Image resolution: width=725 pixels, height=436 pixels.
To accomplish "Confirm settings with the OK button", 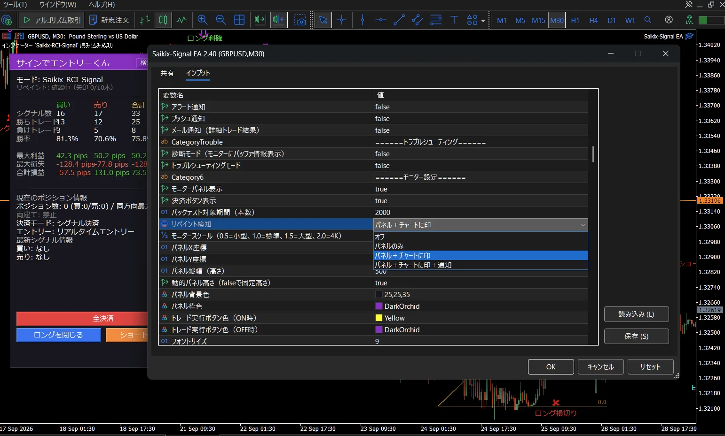I will coord(551,367).
